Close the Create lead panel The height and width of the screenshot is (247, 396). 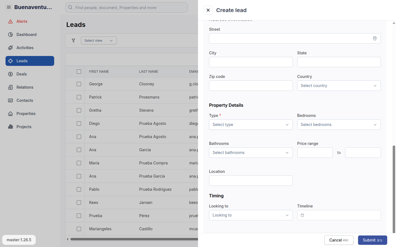pos(208,10)
